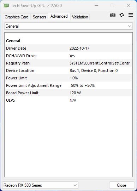The width and height of the screenshot is (137, 191).
Task: Minimize the GPU-Z window
Action: tap(96, 5)
